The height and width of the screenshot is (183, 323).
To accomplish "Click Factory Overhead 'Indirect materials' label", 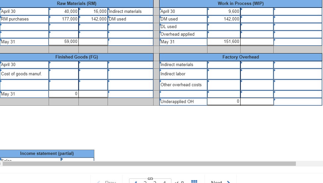I will click(x=177, y=64).
